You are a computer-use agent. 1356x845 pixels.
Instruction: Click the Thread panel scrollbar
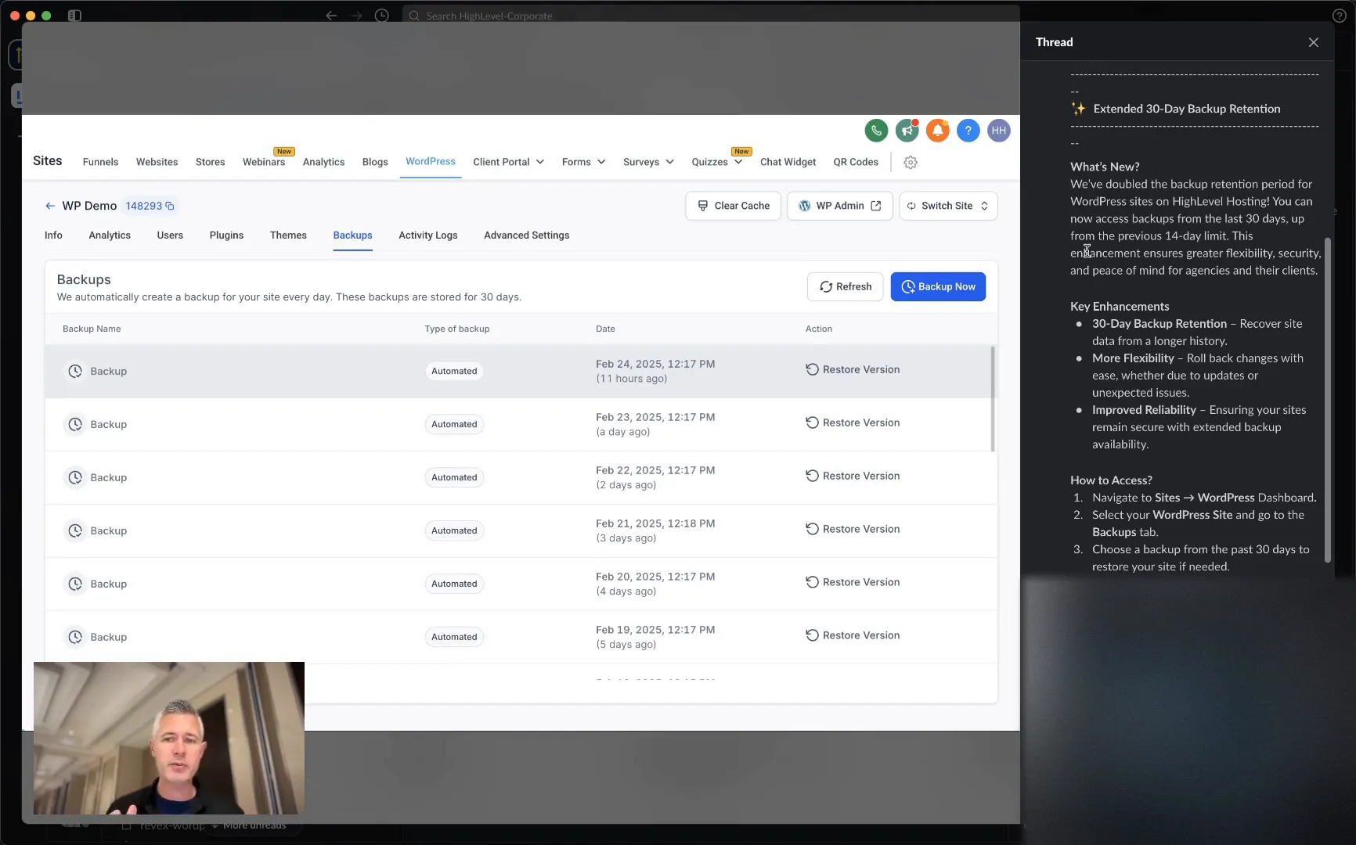[1327, 400]
